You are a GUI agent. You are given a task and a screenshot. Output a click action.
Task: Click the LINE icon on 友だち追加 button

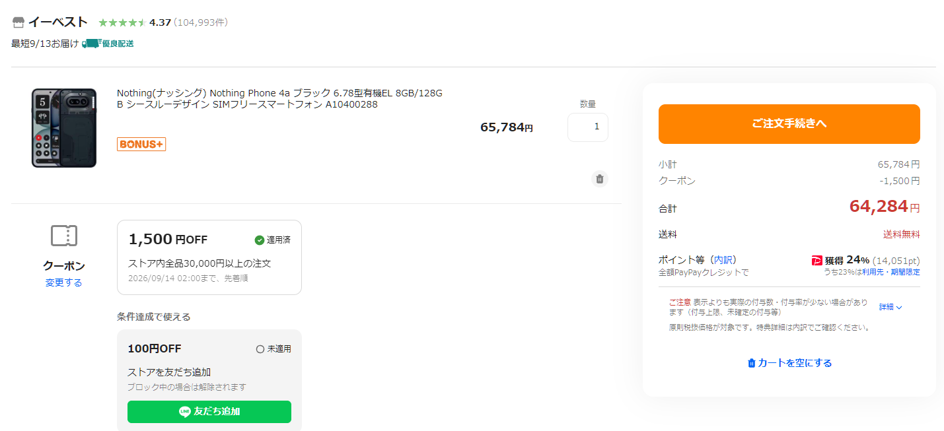click(185, 412)
